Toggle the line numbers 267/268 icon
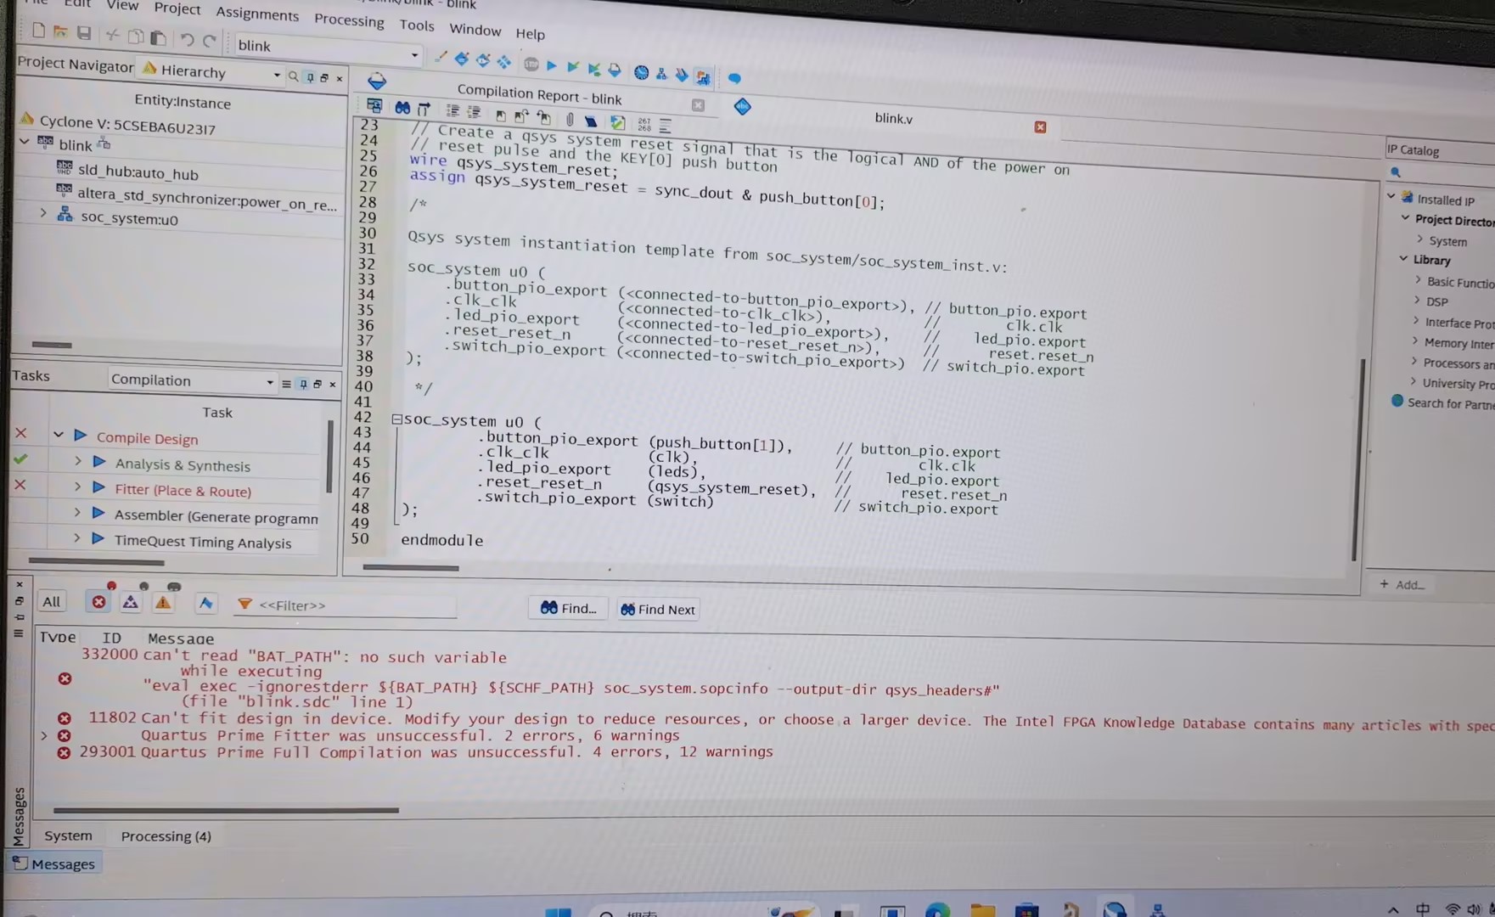Screen dimensions: 1495x917 pyautogui.click(x=644, y=125)
